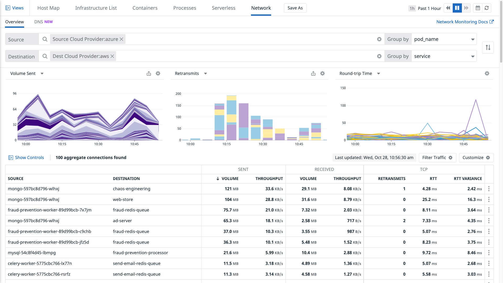
Task: Remove the Source Cloud Provider:azure filter
Action: [x=121, y=39]
